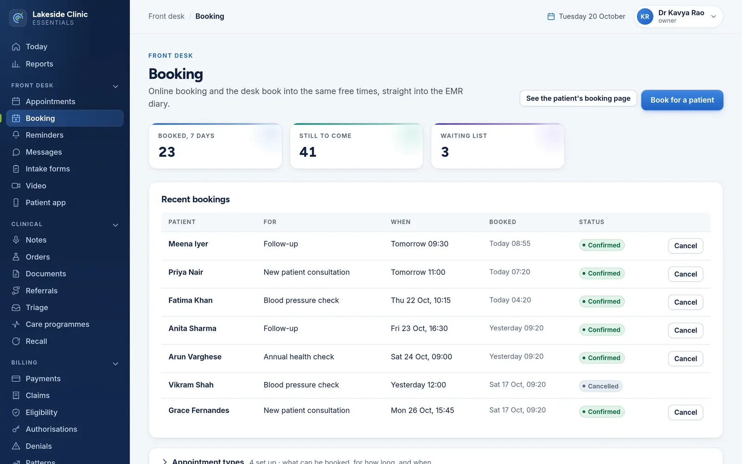The image size is (742, 464).
Task: Open Intake forms in sidebar
Action: (65, 169)
